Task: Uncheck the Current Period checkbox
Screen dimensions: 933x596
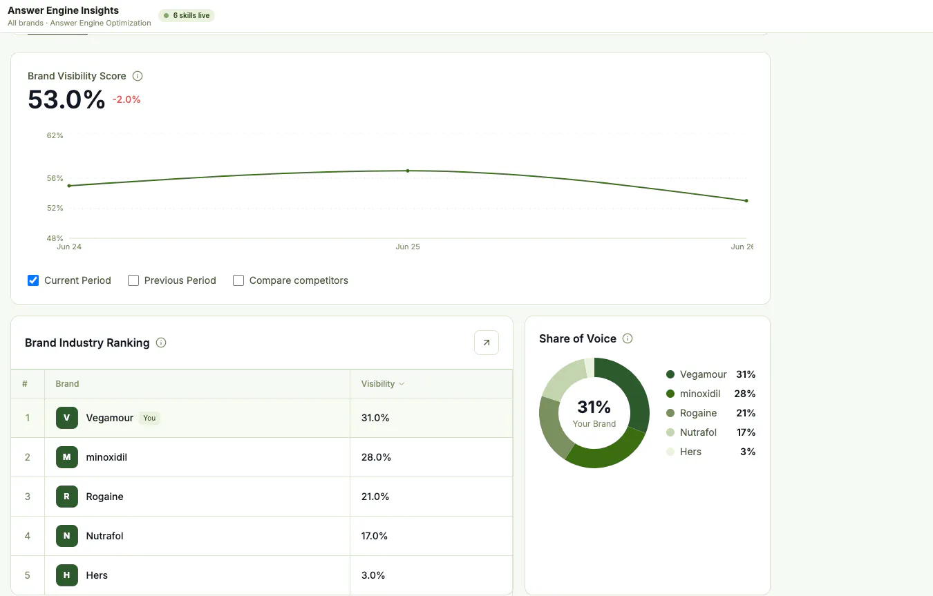Action: (x=33, y=280)
